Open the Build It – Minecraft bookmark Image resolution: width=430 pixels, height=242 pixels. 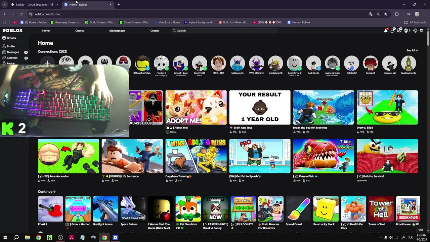(233, 23)
